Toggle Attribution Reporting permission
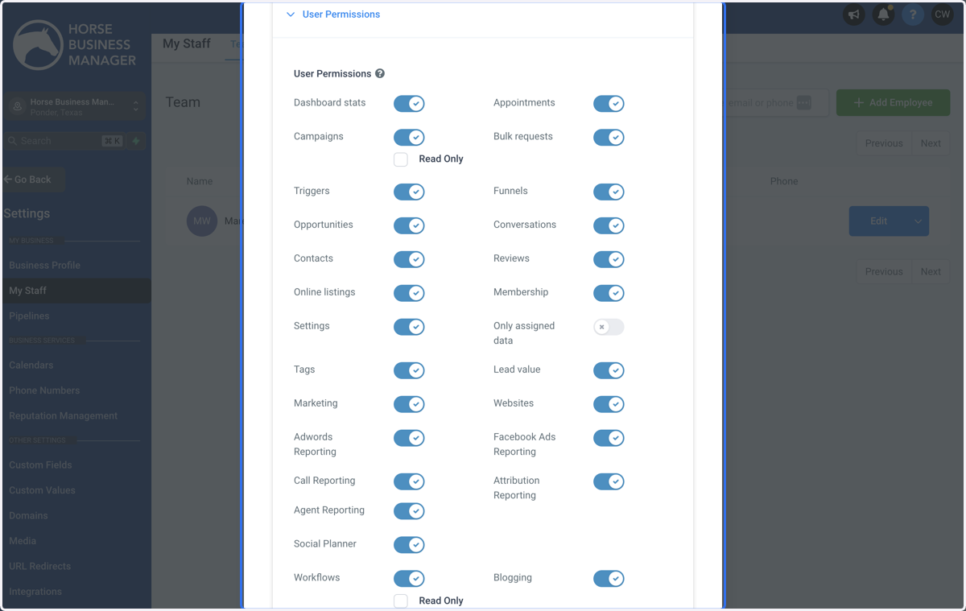 (x=609, y=482)
